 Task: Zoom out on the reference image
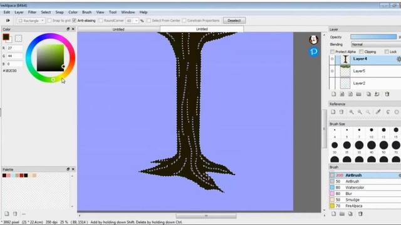(x=360, y=112)
